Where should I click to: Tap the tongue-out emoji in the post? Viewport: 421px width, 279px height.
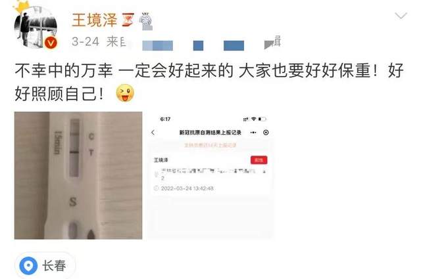[125, 93]
